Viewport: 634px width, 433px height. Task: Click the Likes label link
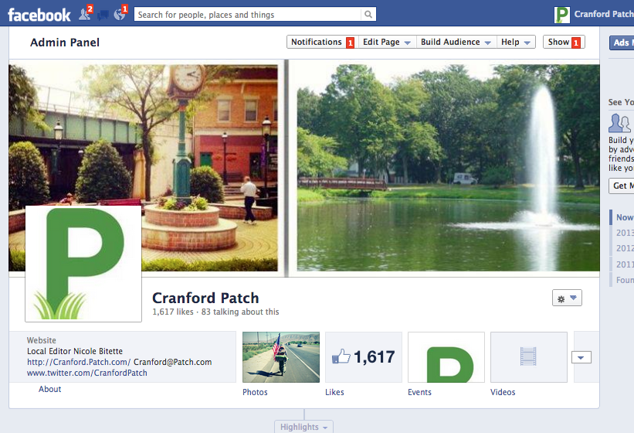334,392
